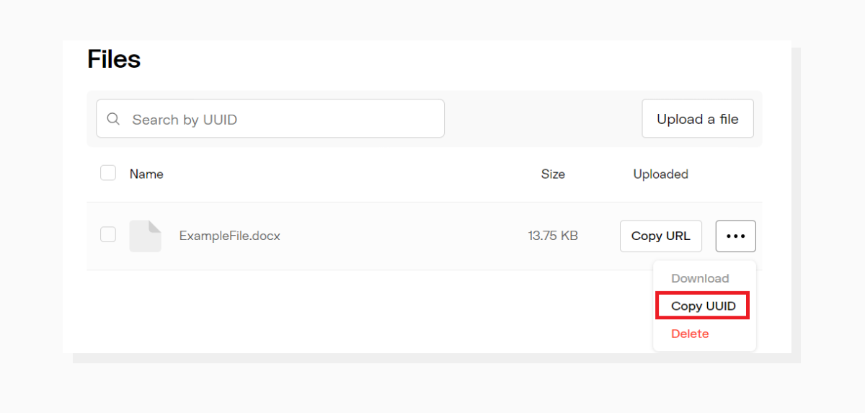This screenshot has height=413, width=865.
Task: Pick the red Delete menu option
Action: coord(690,334)
